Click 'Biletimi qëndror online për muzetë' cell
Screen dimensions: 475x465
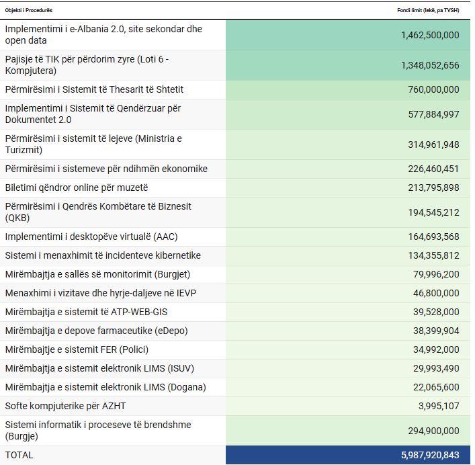[76, 187]
